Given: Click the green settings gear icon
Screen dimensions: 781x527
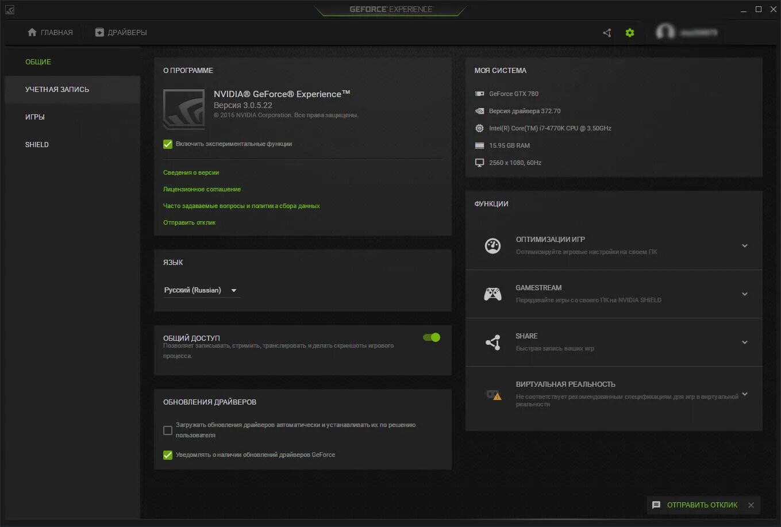Looking at the screenshot, I should coord(630,33).
